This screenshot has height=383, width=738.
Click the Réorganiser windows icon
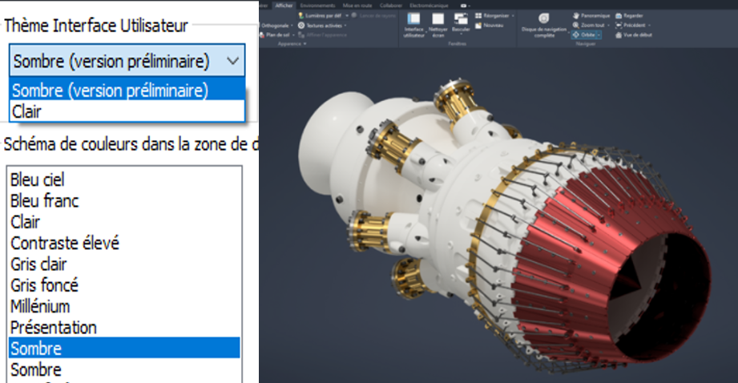[x=478, y=15]
